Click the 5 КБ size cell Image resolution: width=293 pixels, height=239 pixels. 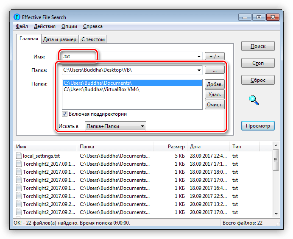(180, 156)
